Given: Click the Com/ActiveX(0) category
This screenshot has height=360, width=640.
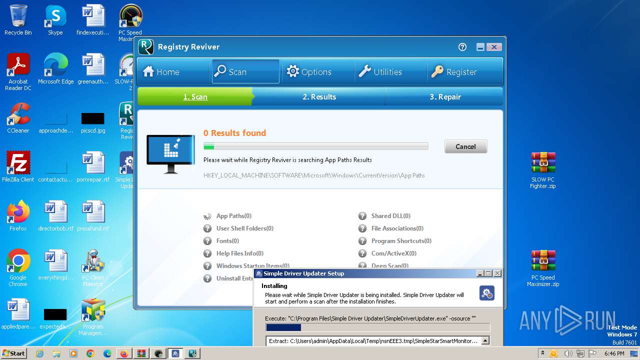Looking at the screenshot, I should click(393, 253).
